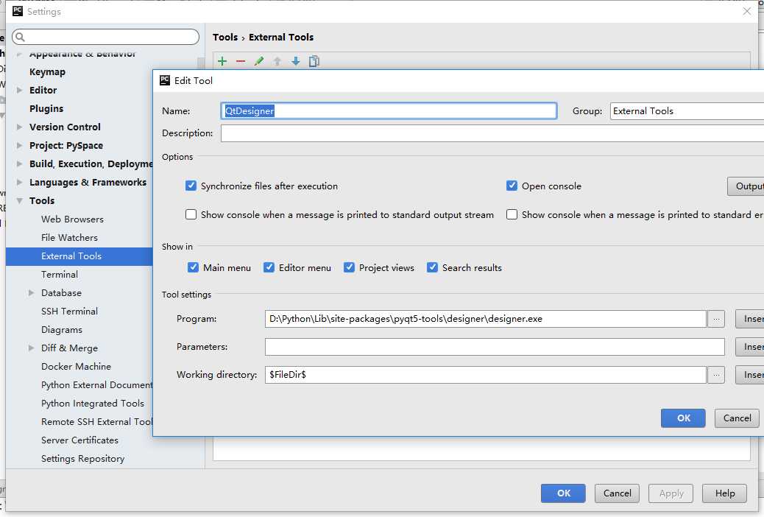Screen dimensions: 764x517
Task: Select File Watchers under Tools
Action: [x=70, y=238]
